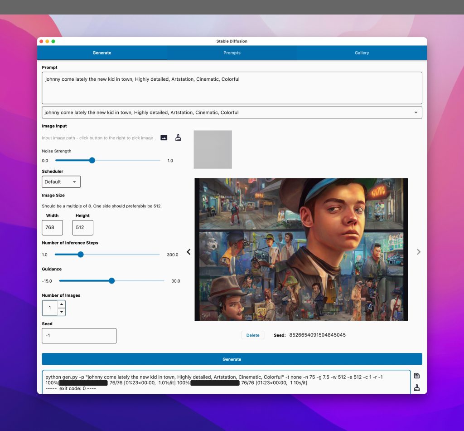Select the seed value 8526654091504845045
This screenshot has height=431, width=464.
[317, 335]
